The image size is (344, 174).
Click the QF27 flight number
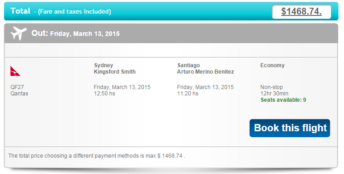17,87
